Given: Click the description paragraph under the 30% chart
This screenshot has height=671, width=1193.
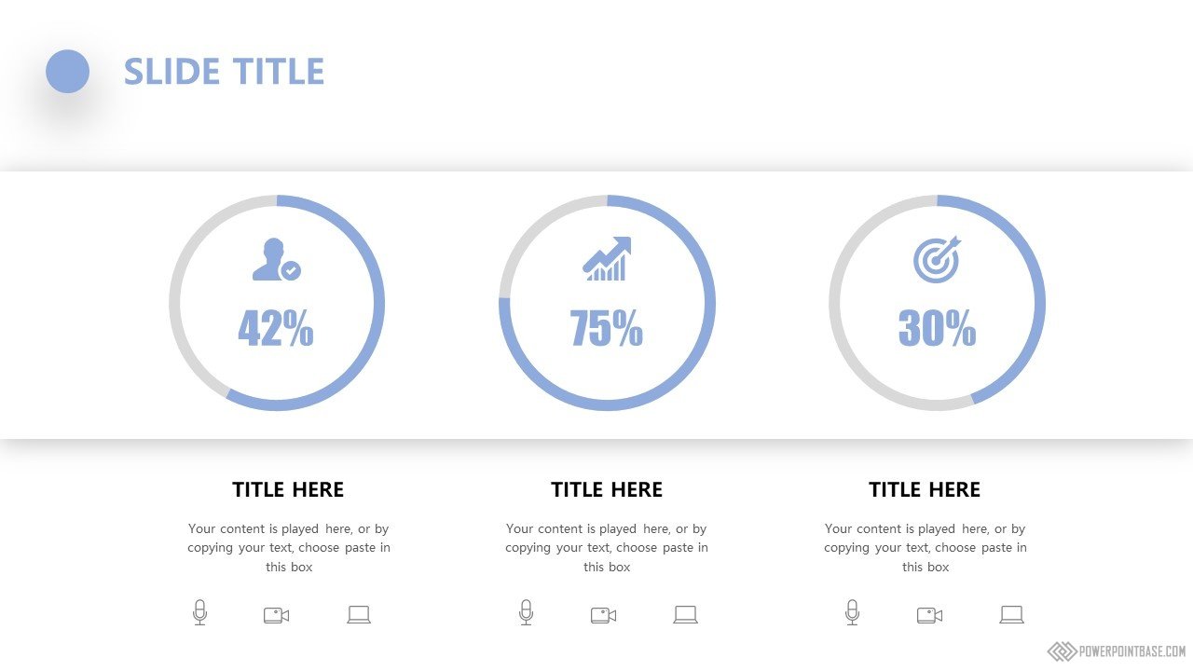Looking at the screenshot, I should coord(925,547).
